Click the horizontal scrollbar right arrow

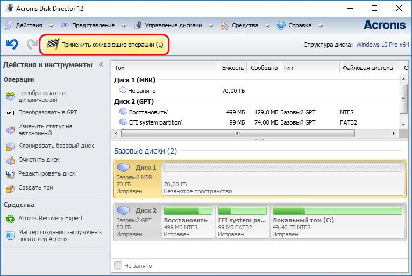(x=394, y=133)
